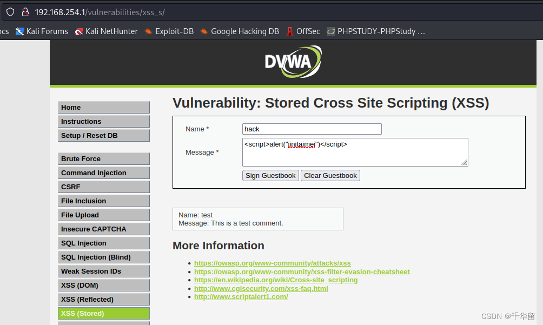Open Weak Session IDs page
Screen dimensions: 543x325
(104, 271)
